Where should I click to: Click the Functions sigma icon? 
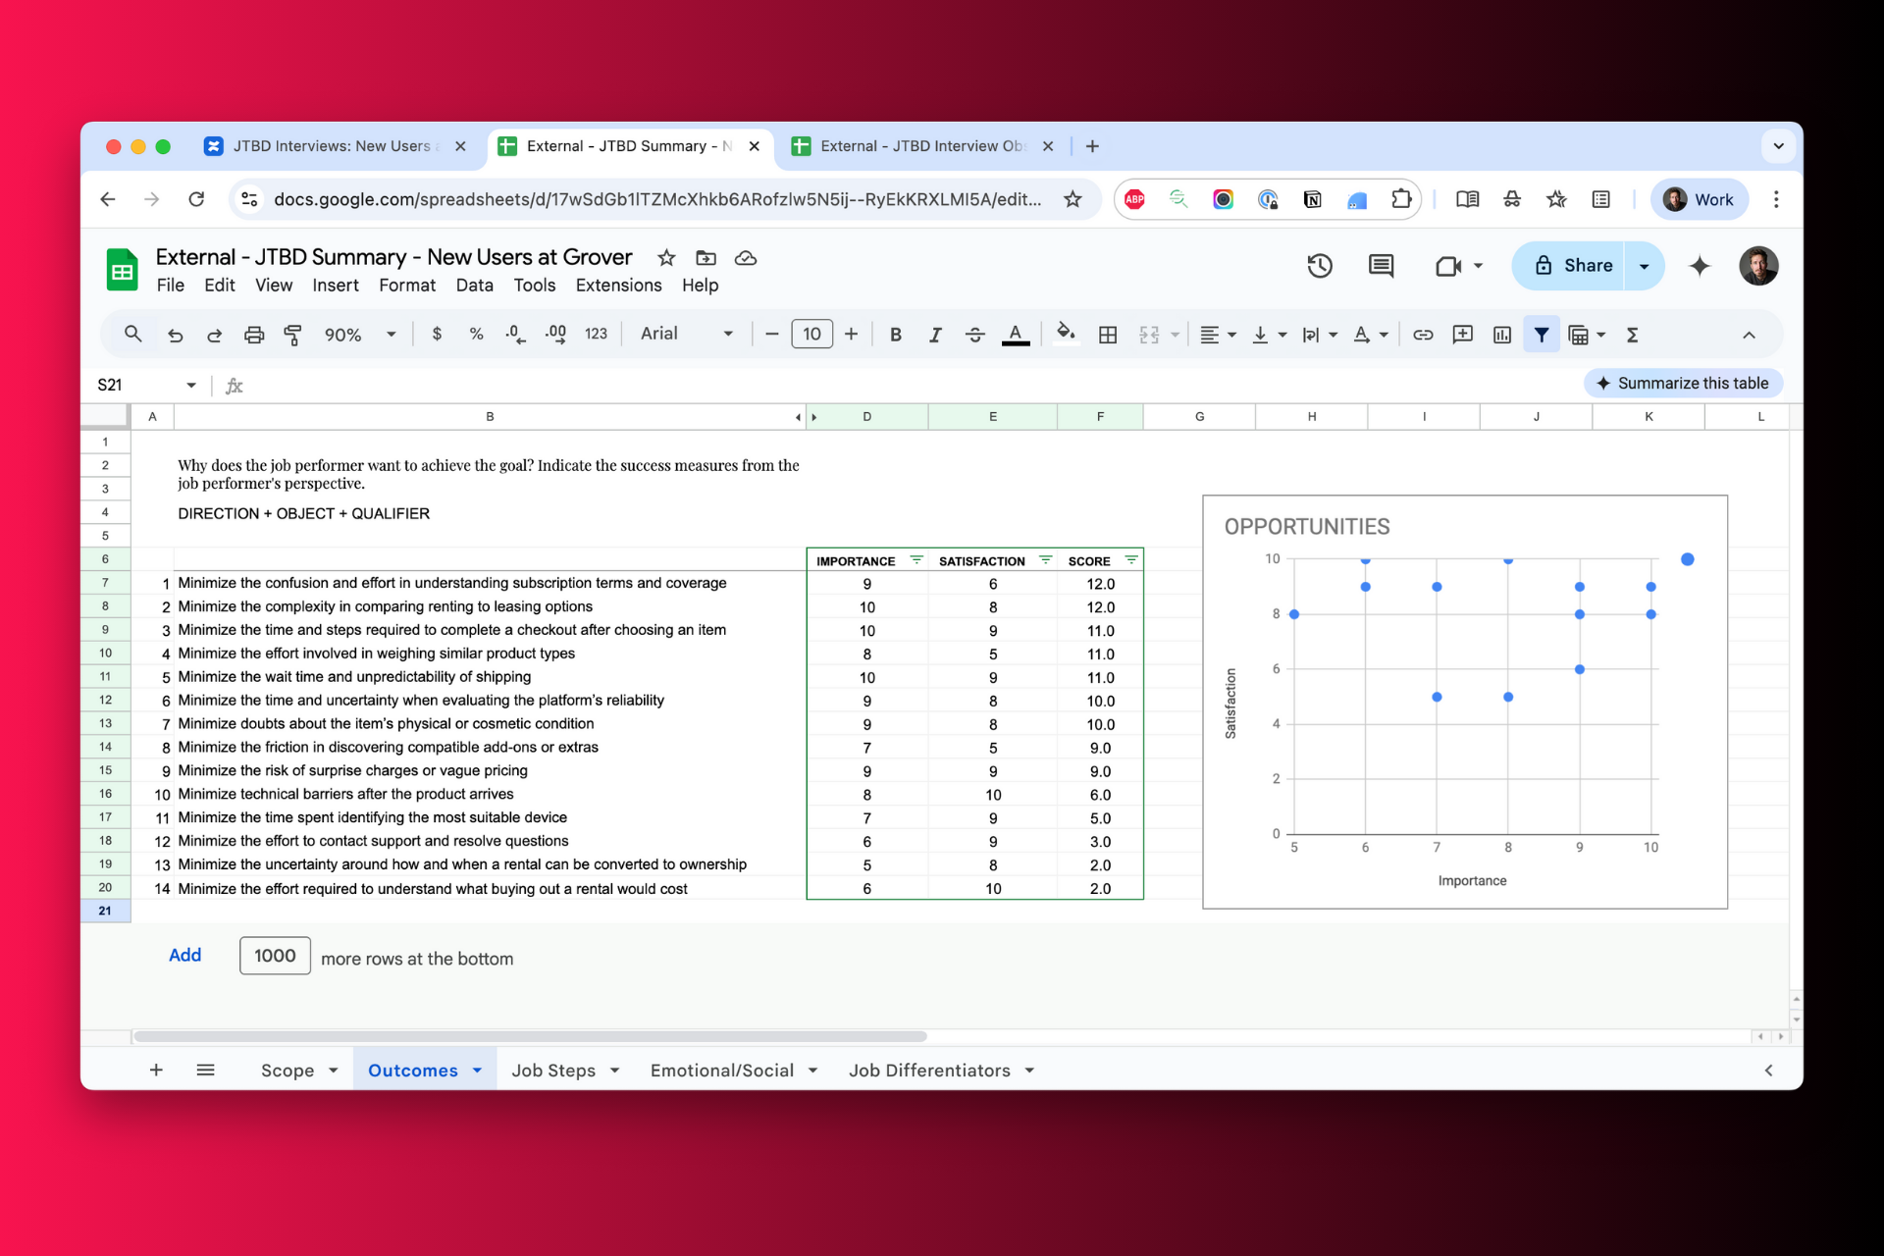pos(1633,335)
